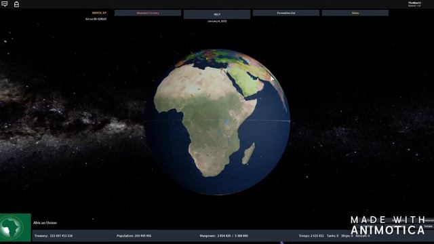Screen dimensions: 434x244
Task: Click the Manpower value readout
Action: pyautogui.click(x=224, y=236)
